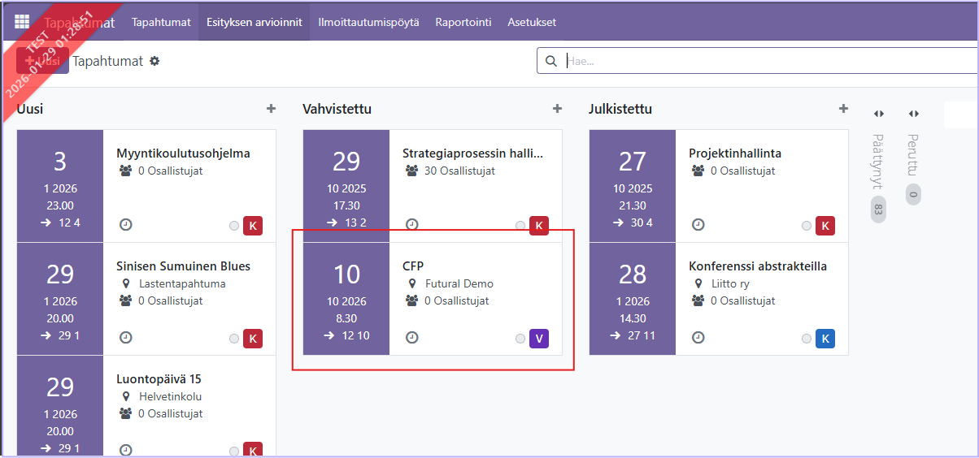Click purple V avatar on CFP card
This screenshot has height=458, width=979.
click(539, 339)
